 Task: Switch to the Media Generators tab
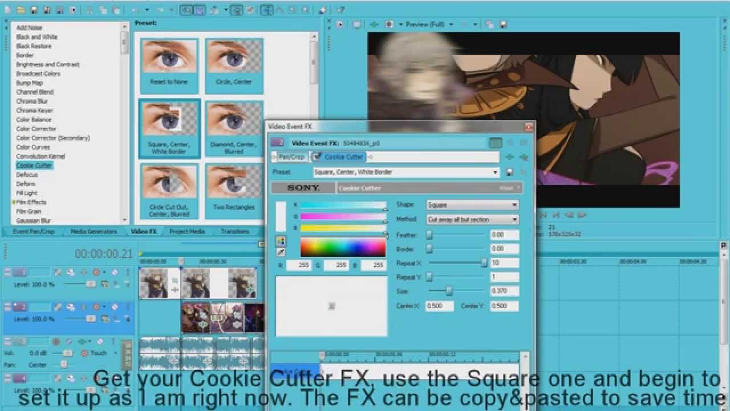click(94, 231)
